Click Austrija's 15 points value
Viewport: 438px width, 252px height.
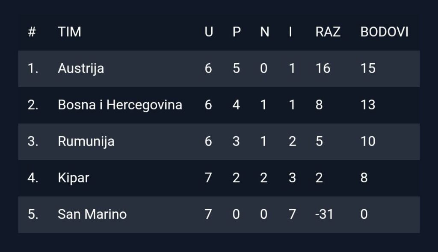coord(368,69)
